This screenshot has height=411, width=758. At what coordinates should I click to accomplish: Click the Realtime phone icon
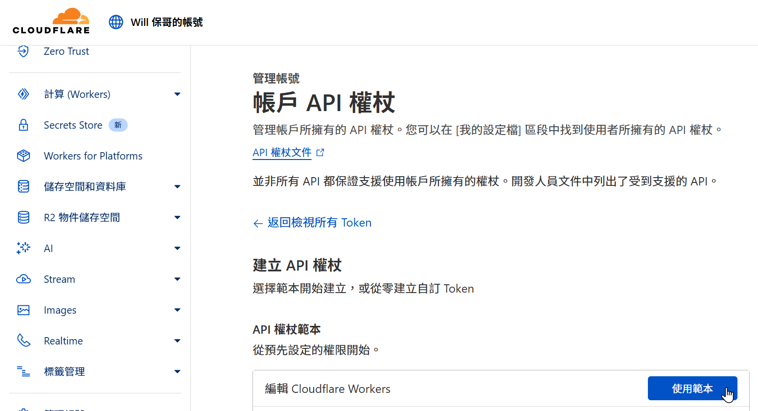pos(23,341)
